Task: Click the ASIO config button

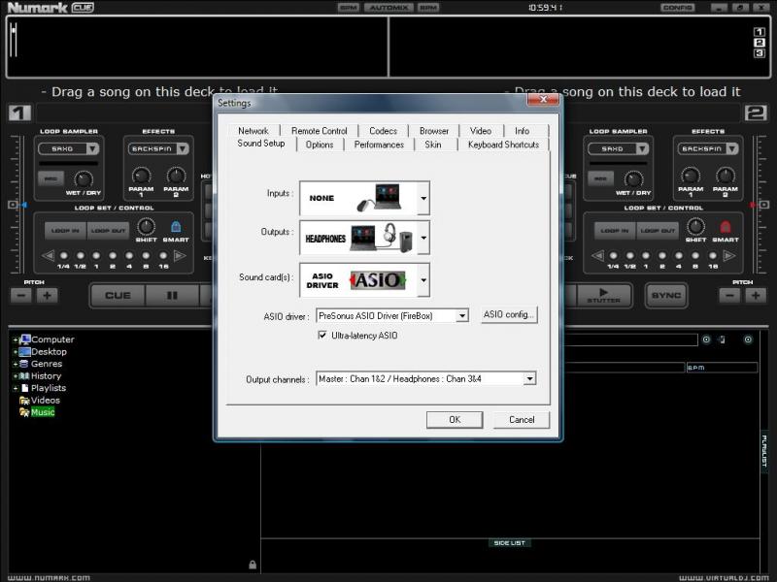Action: [x=509, y=314]
